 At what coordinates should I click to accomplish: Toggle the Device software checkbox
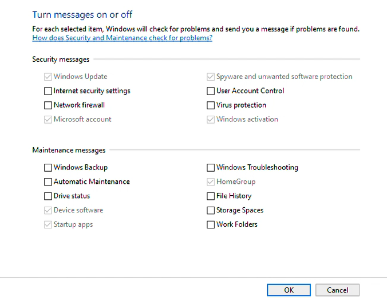pyautogui.click(x=48, y=211)
